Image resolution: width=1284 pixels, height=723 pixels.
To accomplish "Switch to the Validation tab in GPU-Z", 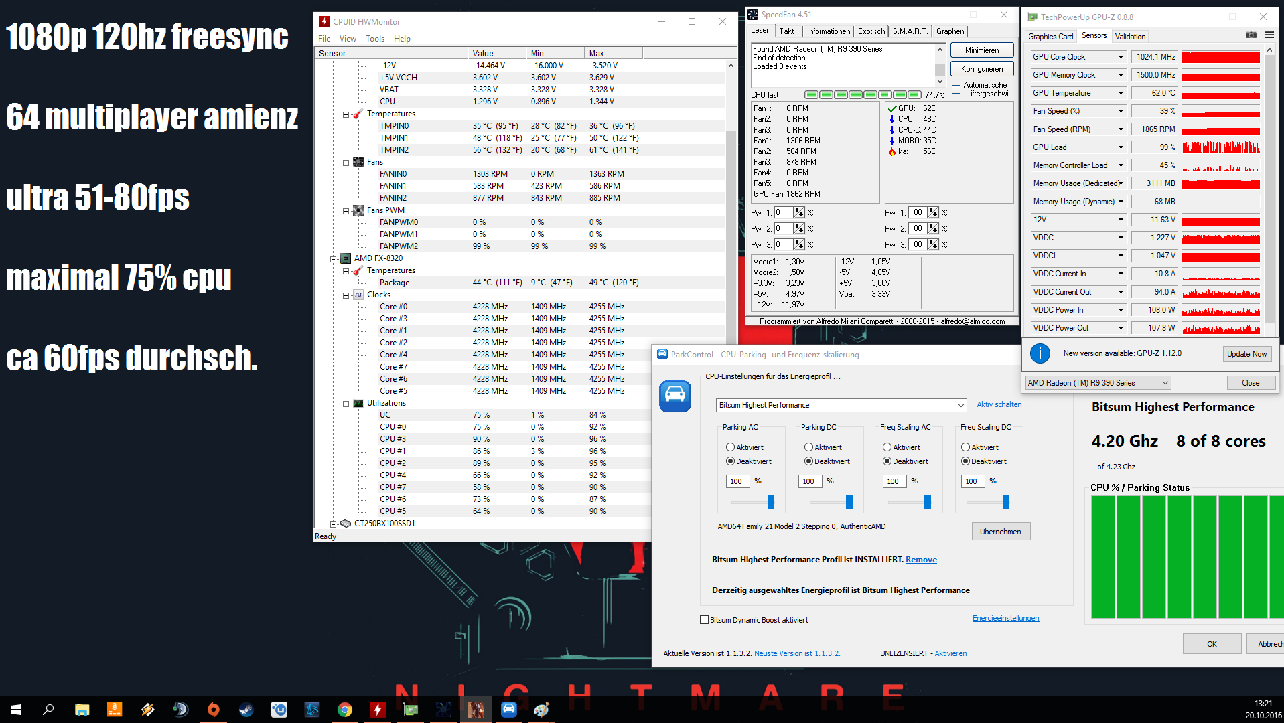I will 1131,37.
